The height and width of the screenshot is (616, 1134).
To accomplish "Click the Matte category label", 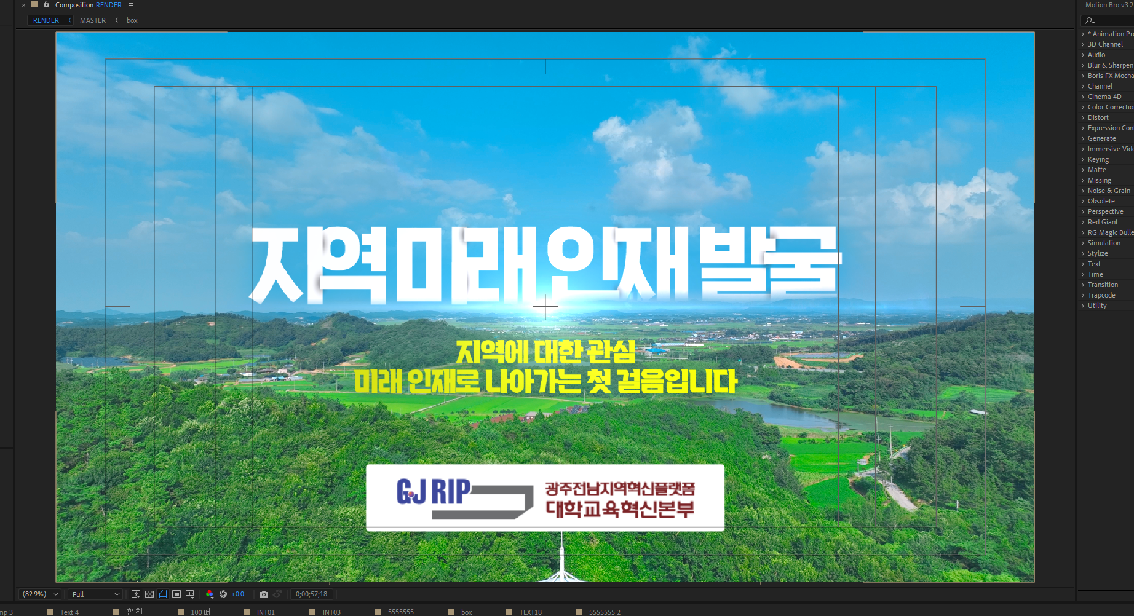I will coord(1097,170).
